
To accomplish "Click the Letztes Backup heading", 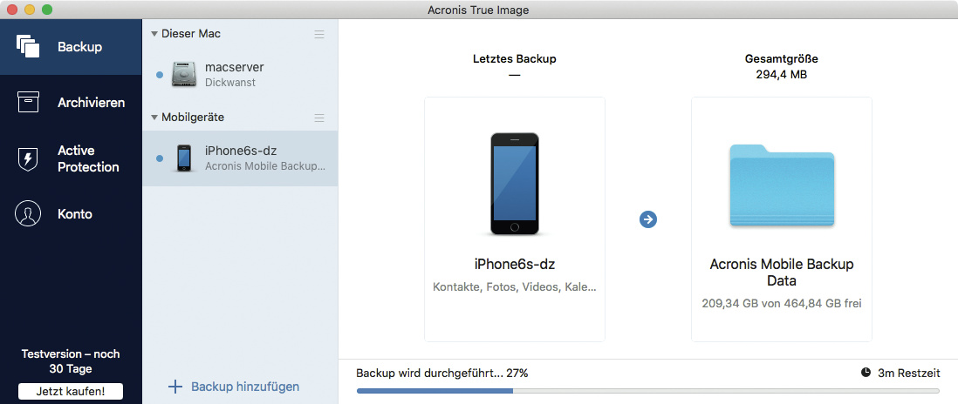I will coord(515,59).
